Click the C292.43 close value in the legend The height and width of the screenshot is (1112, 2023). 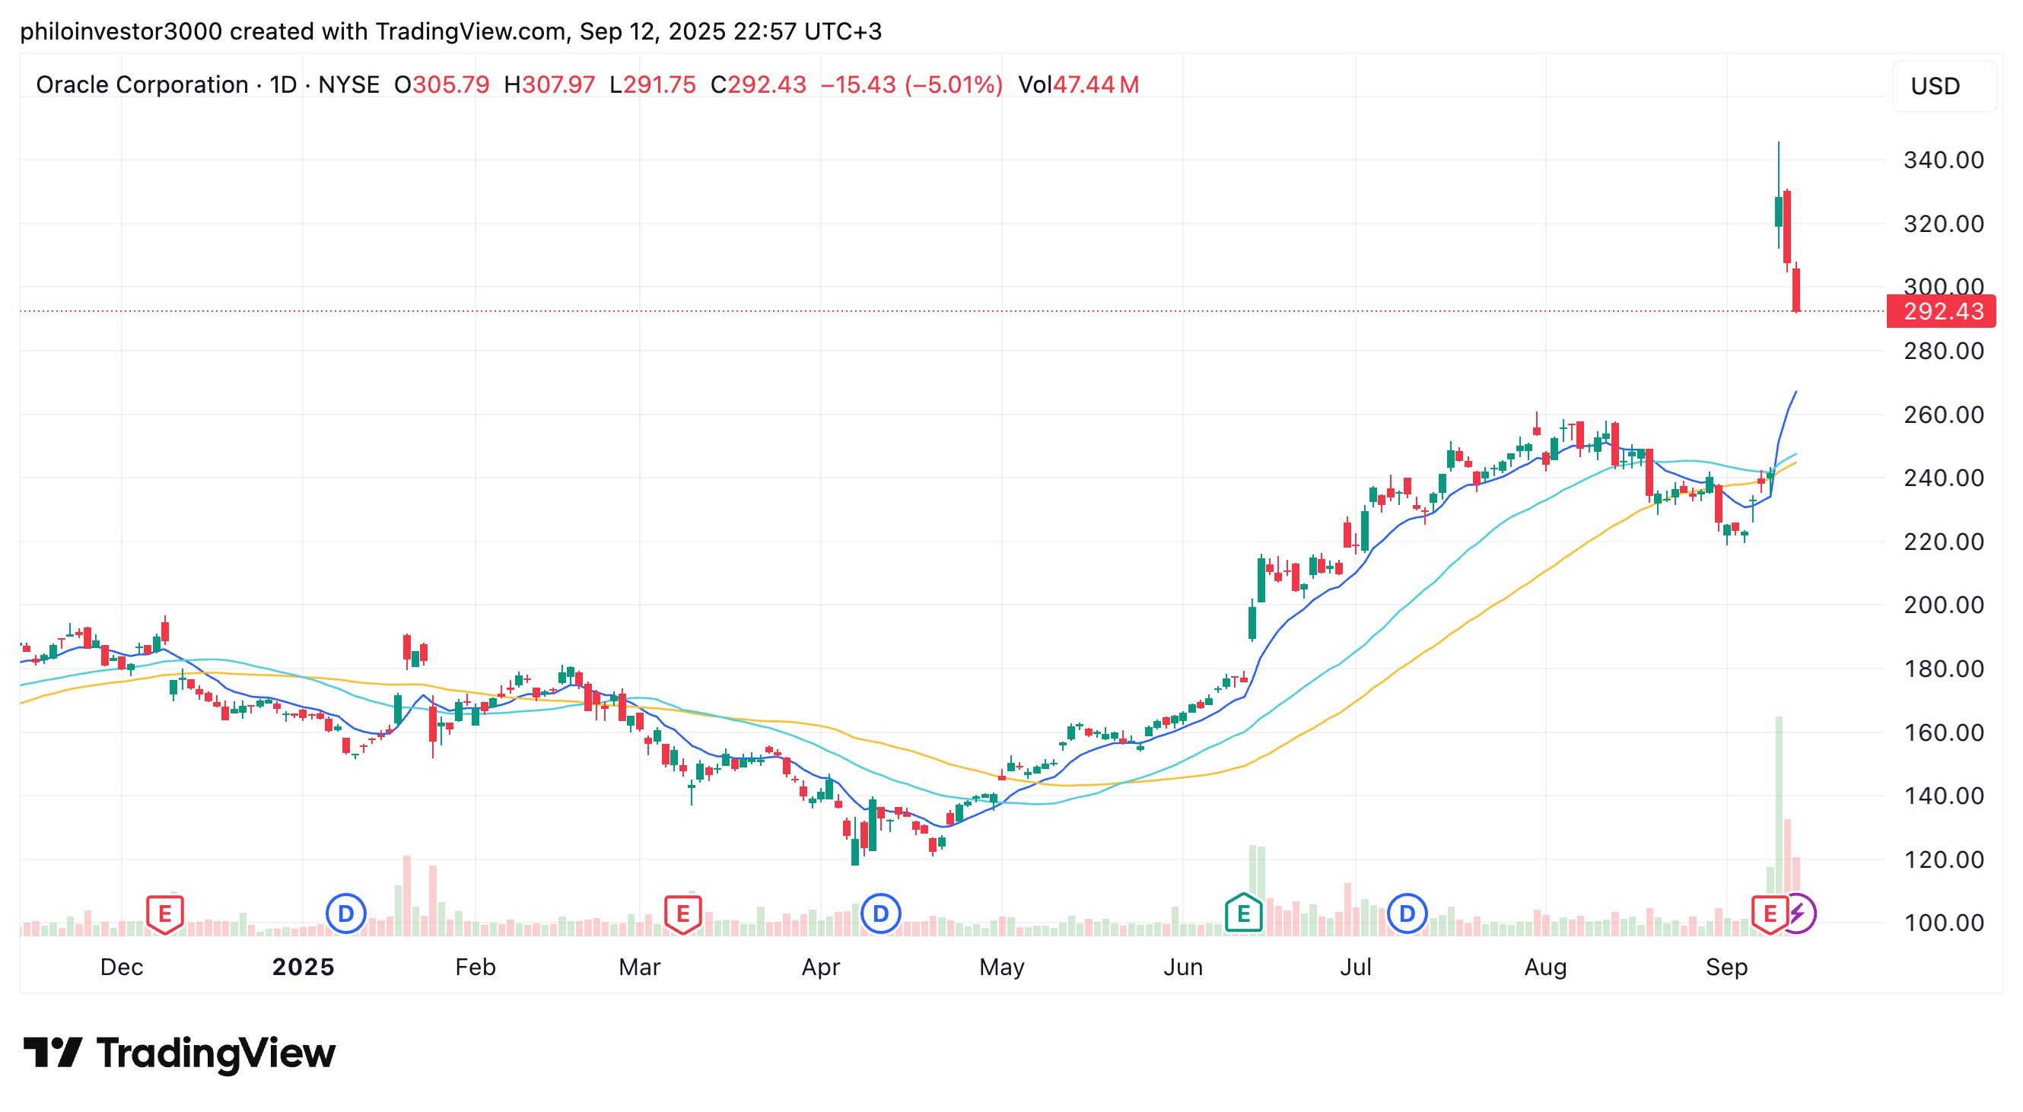tap(758, 84)
